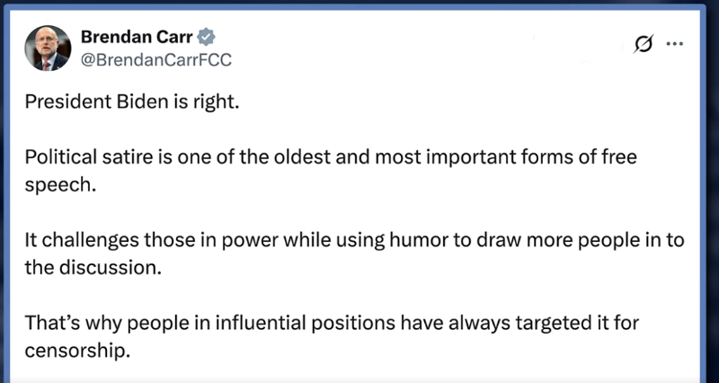719x383 pixels.
Task: Open the three-dot more options menu
Action: (x=675, y=44)
